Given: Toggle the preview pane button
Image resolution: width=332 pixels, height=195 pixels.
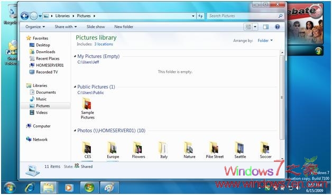Looking at the screenshot, I should (266, 27).
